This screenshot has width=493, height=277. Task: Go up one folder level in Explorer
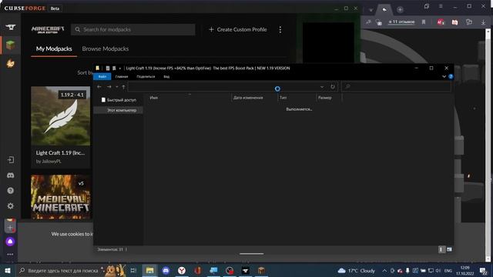pyautogui.click(x=123, y=87)
